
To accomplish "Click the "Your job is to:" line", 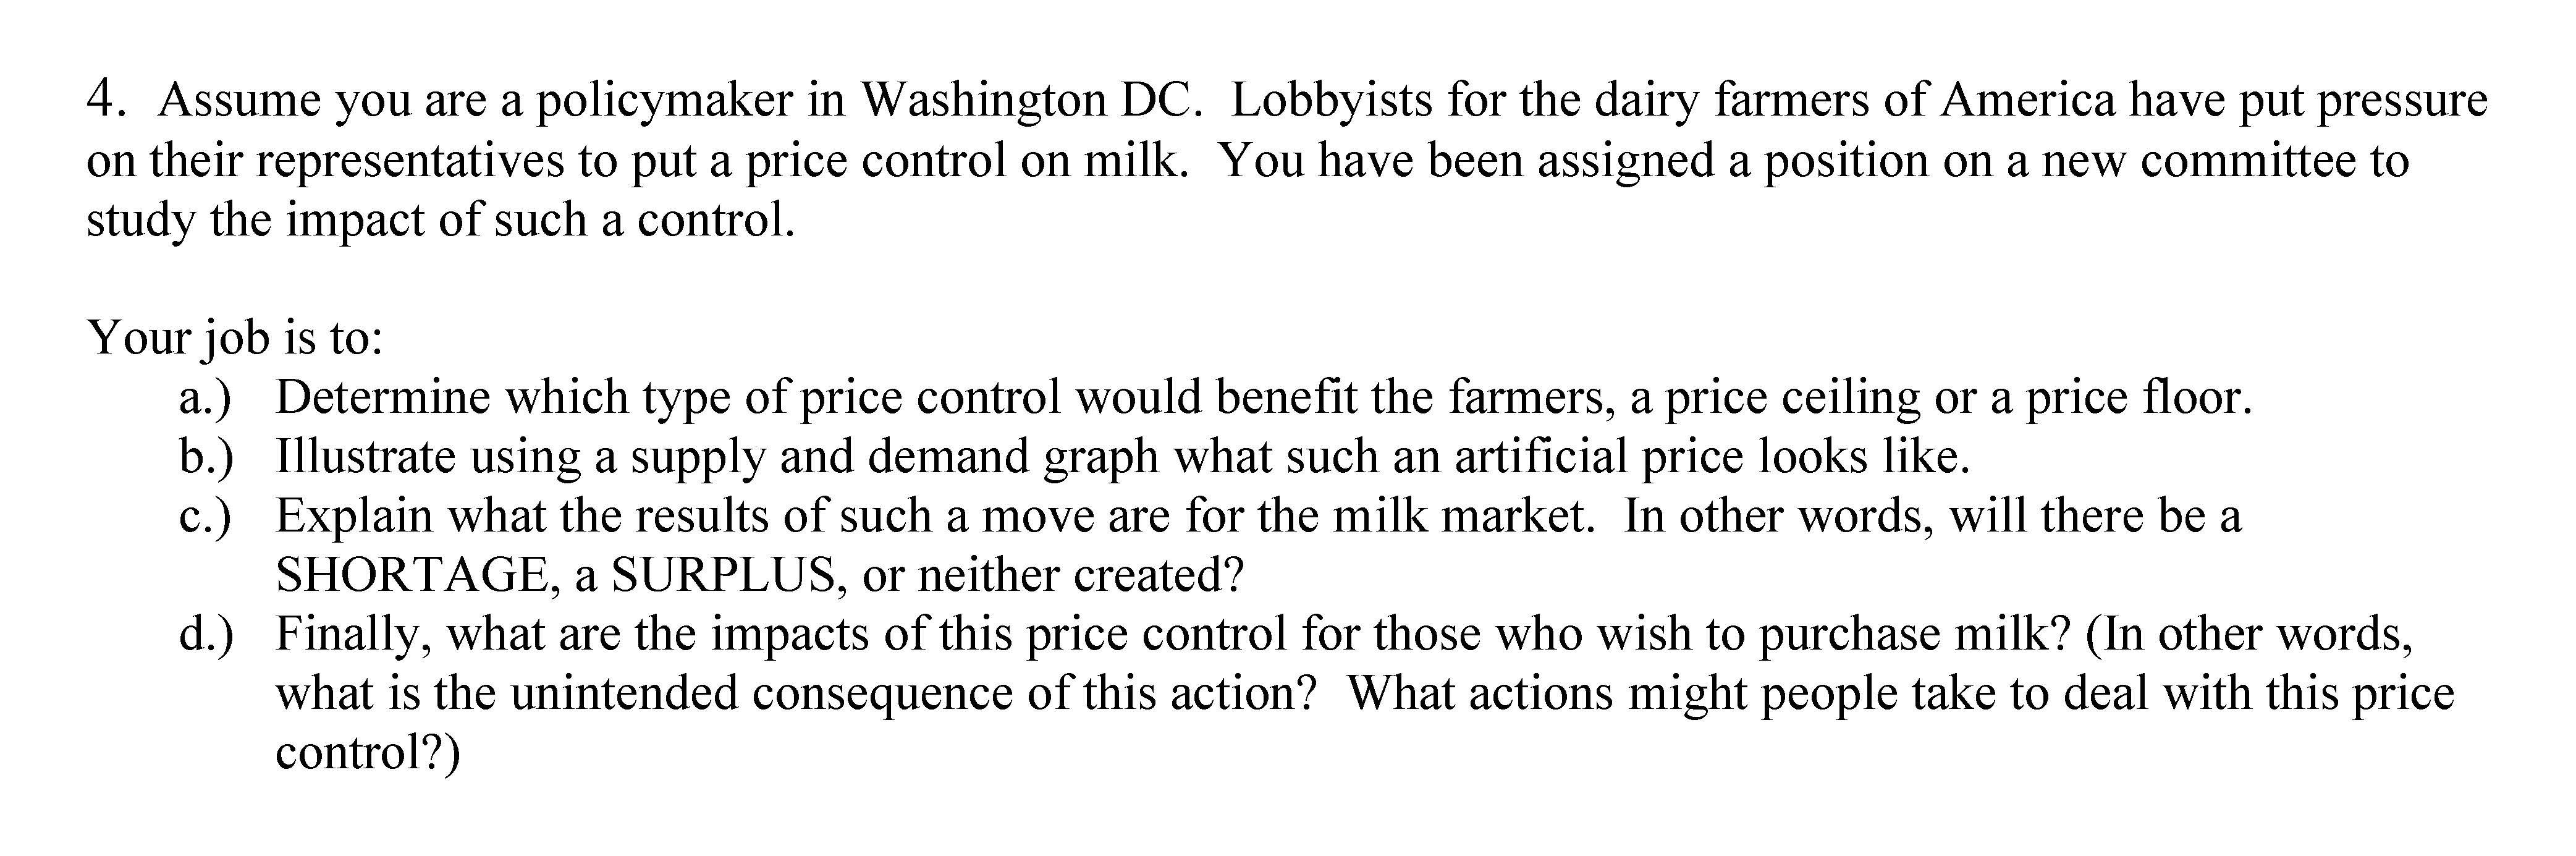I will click(x=236, y=338).
